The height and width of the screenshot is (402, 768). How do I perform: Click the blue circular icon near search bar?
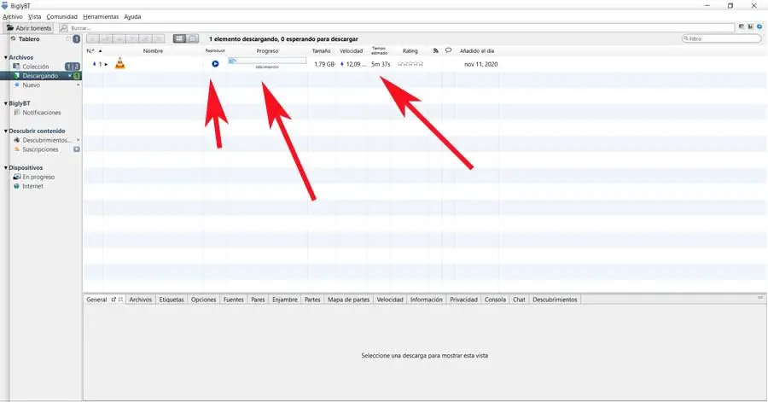759,27
